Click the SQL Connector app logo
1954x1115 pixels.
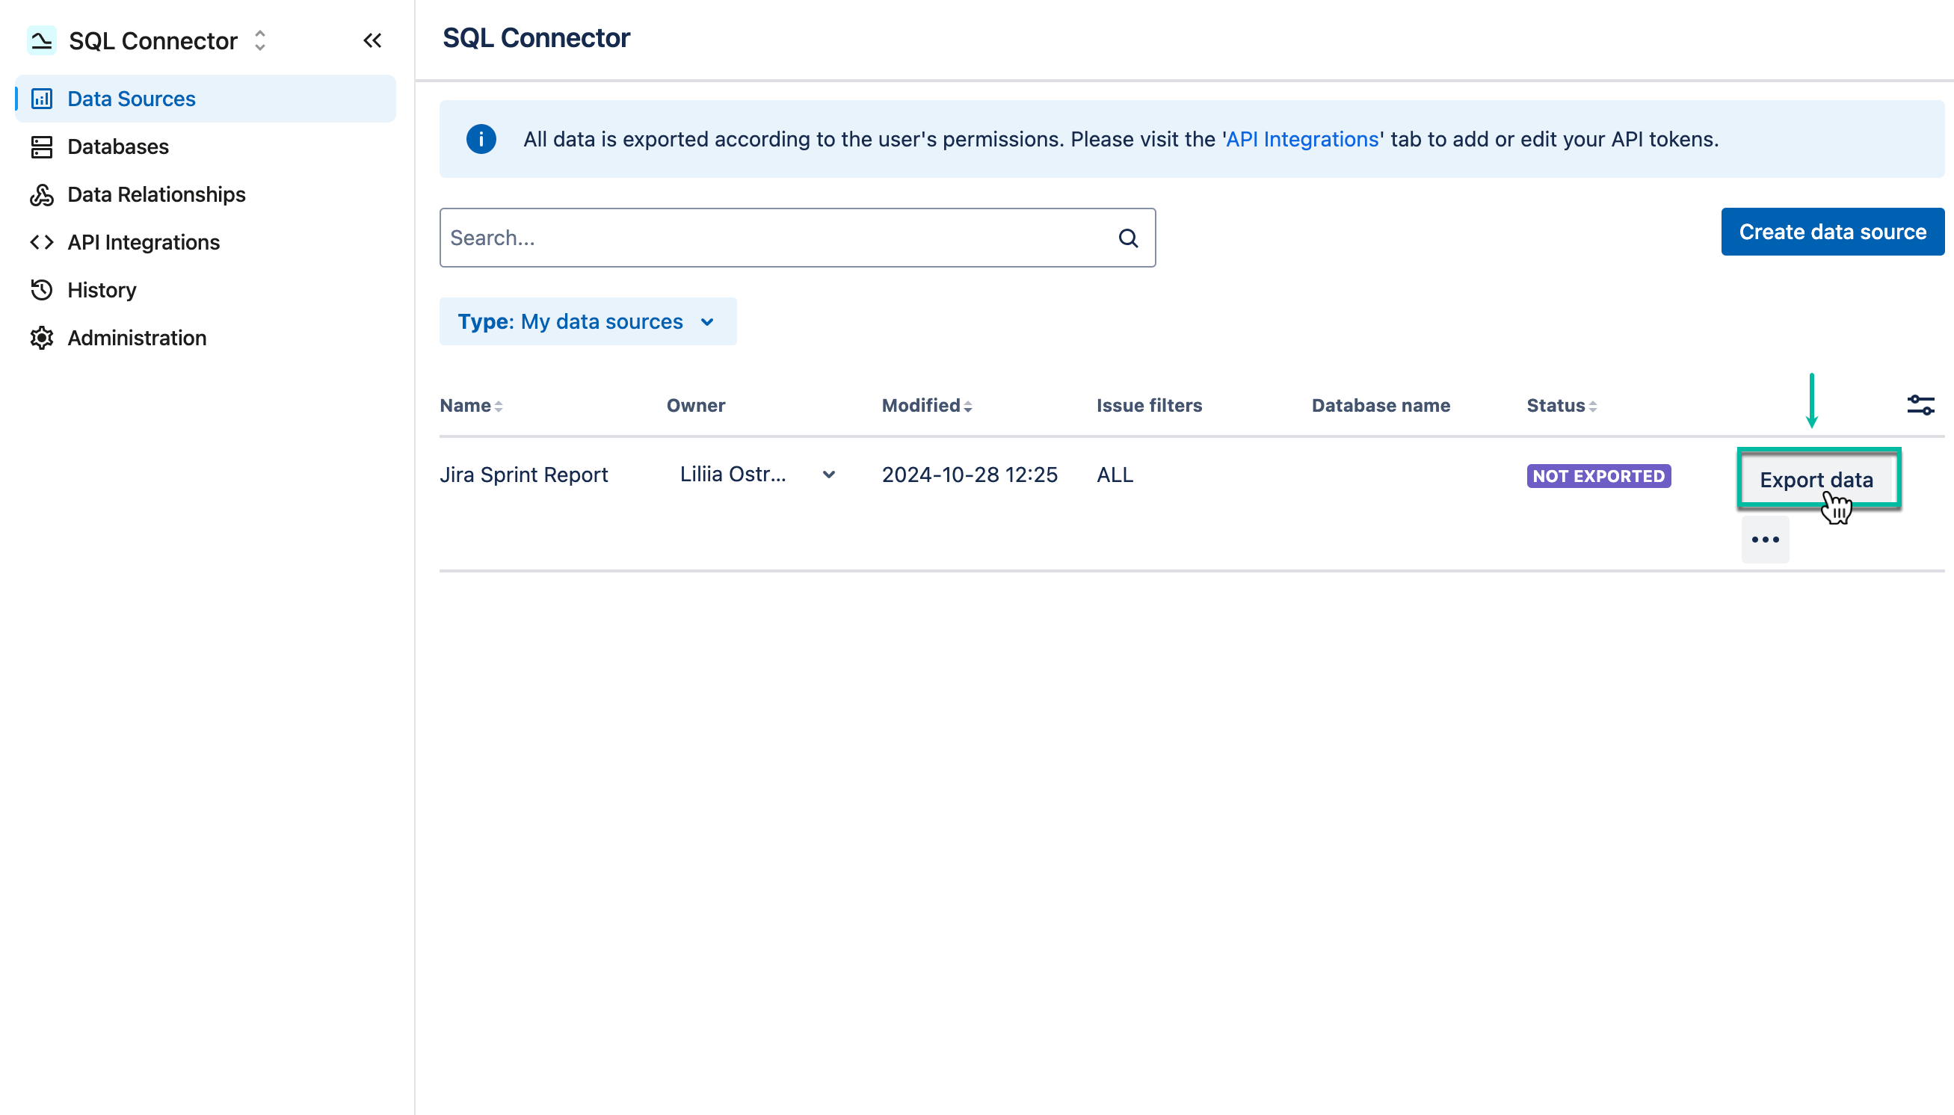click(x=42, y=40)
